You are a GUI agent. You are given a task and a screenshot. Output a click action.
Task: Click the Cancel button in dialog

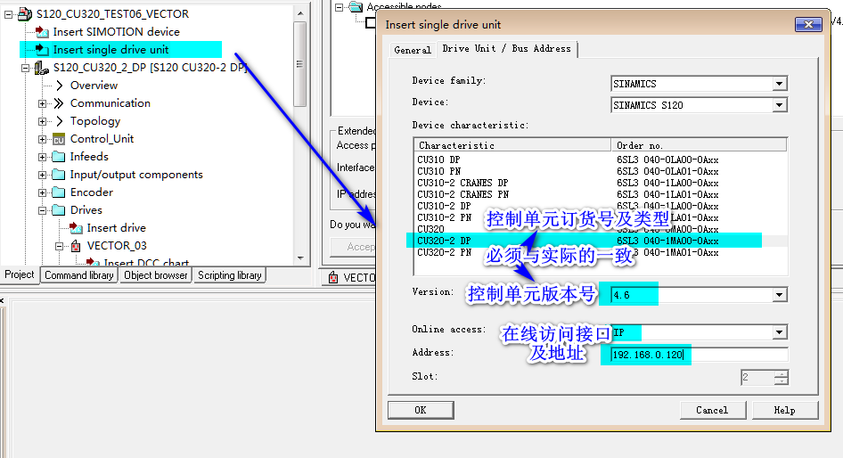[712, 410]
